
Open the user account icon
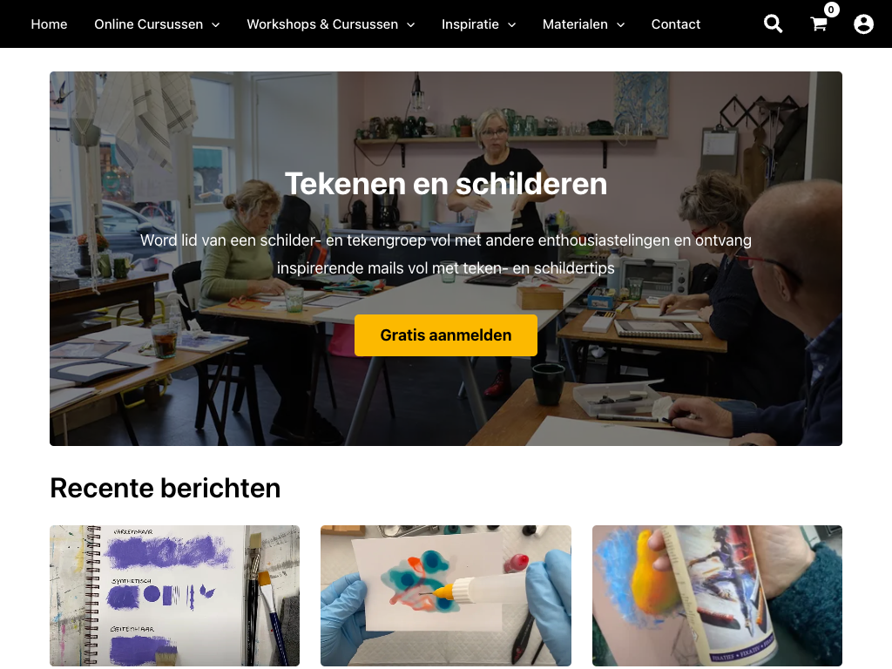pos(863,24)
